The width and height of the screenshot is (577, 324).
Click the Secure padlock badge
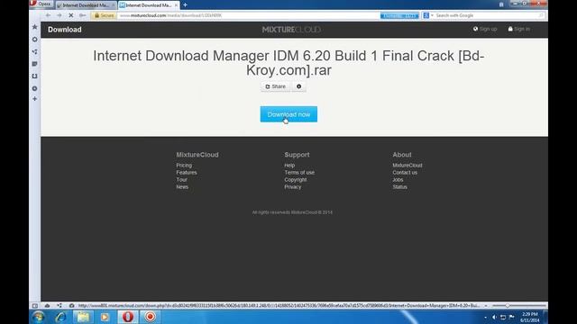point(104,15)
